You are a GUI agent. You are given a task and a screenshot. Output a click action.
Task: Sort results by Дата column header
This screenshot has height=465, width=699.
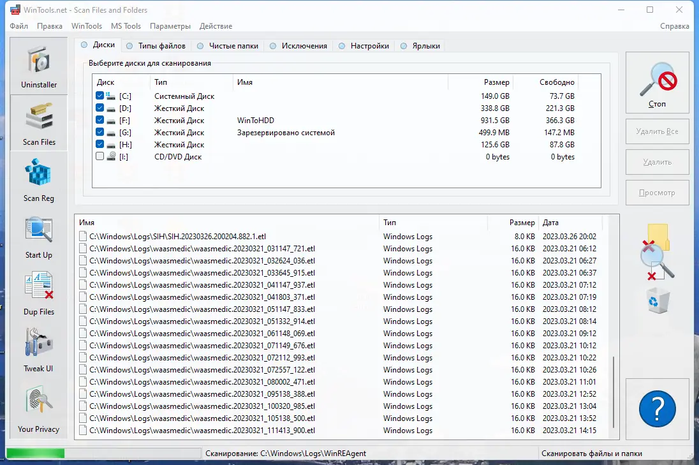(571, 222)
